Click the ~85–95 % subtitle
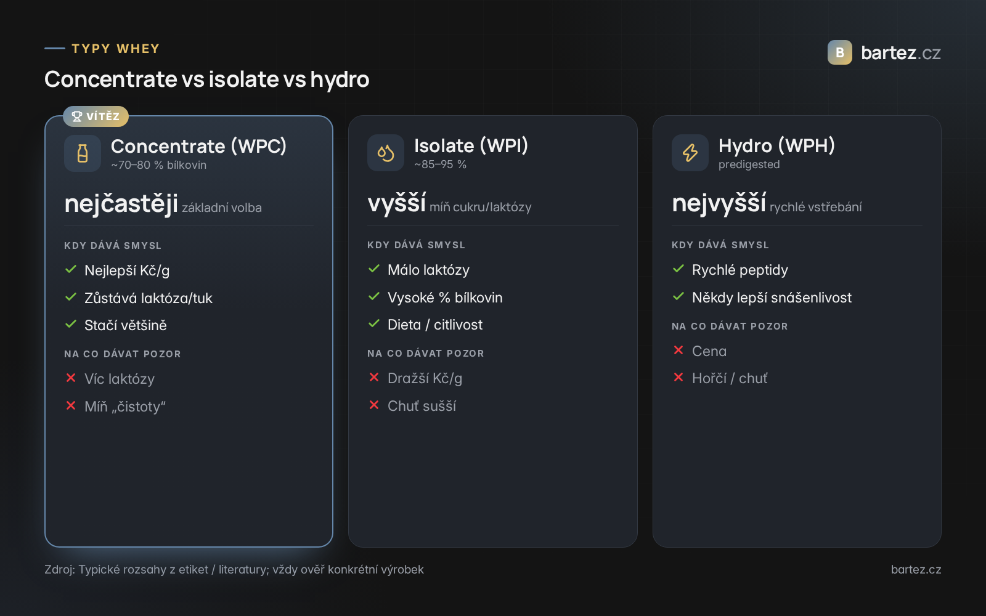The image size is (986, 616). point(440,164)
